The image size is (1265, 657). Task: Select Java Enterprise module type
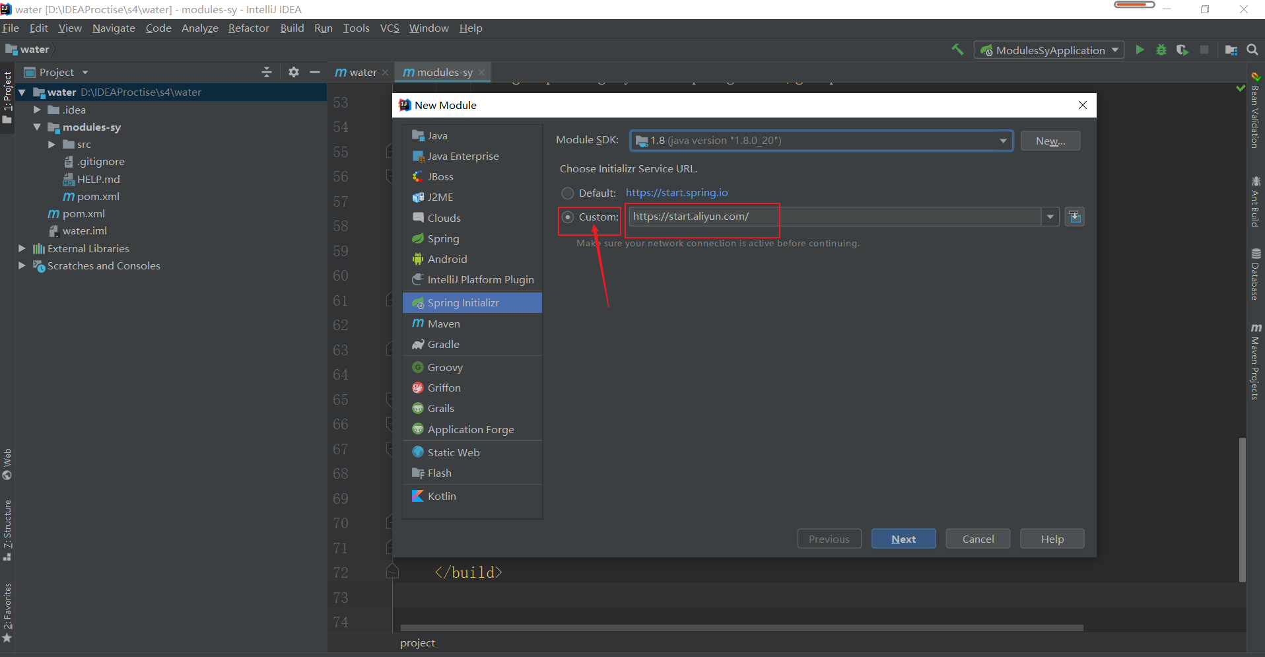click(x=472, y=156)
